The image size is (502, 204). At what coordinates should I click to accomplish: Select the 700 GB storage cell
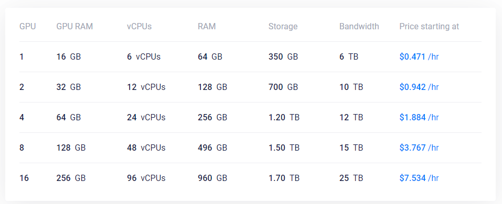[x=283, y=87]
